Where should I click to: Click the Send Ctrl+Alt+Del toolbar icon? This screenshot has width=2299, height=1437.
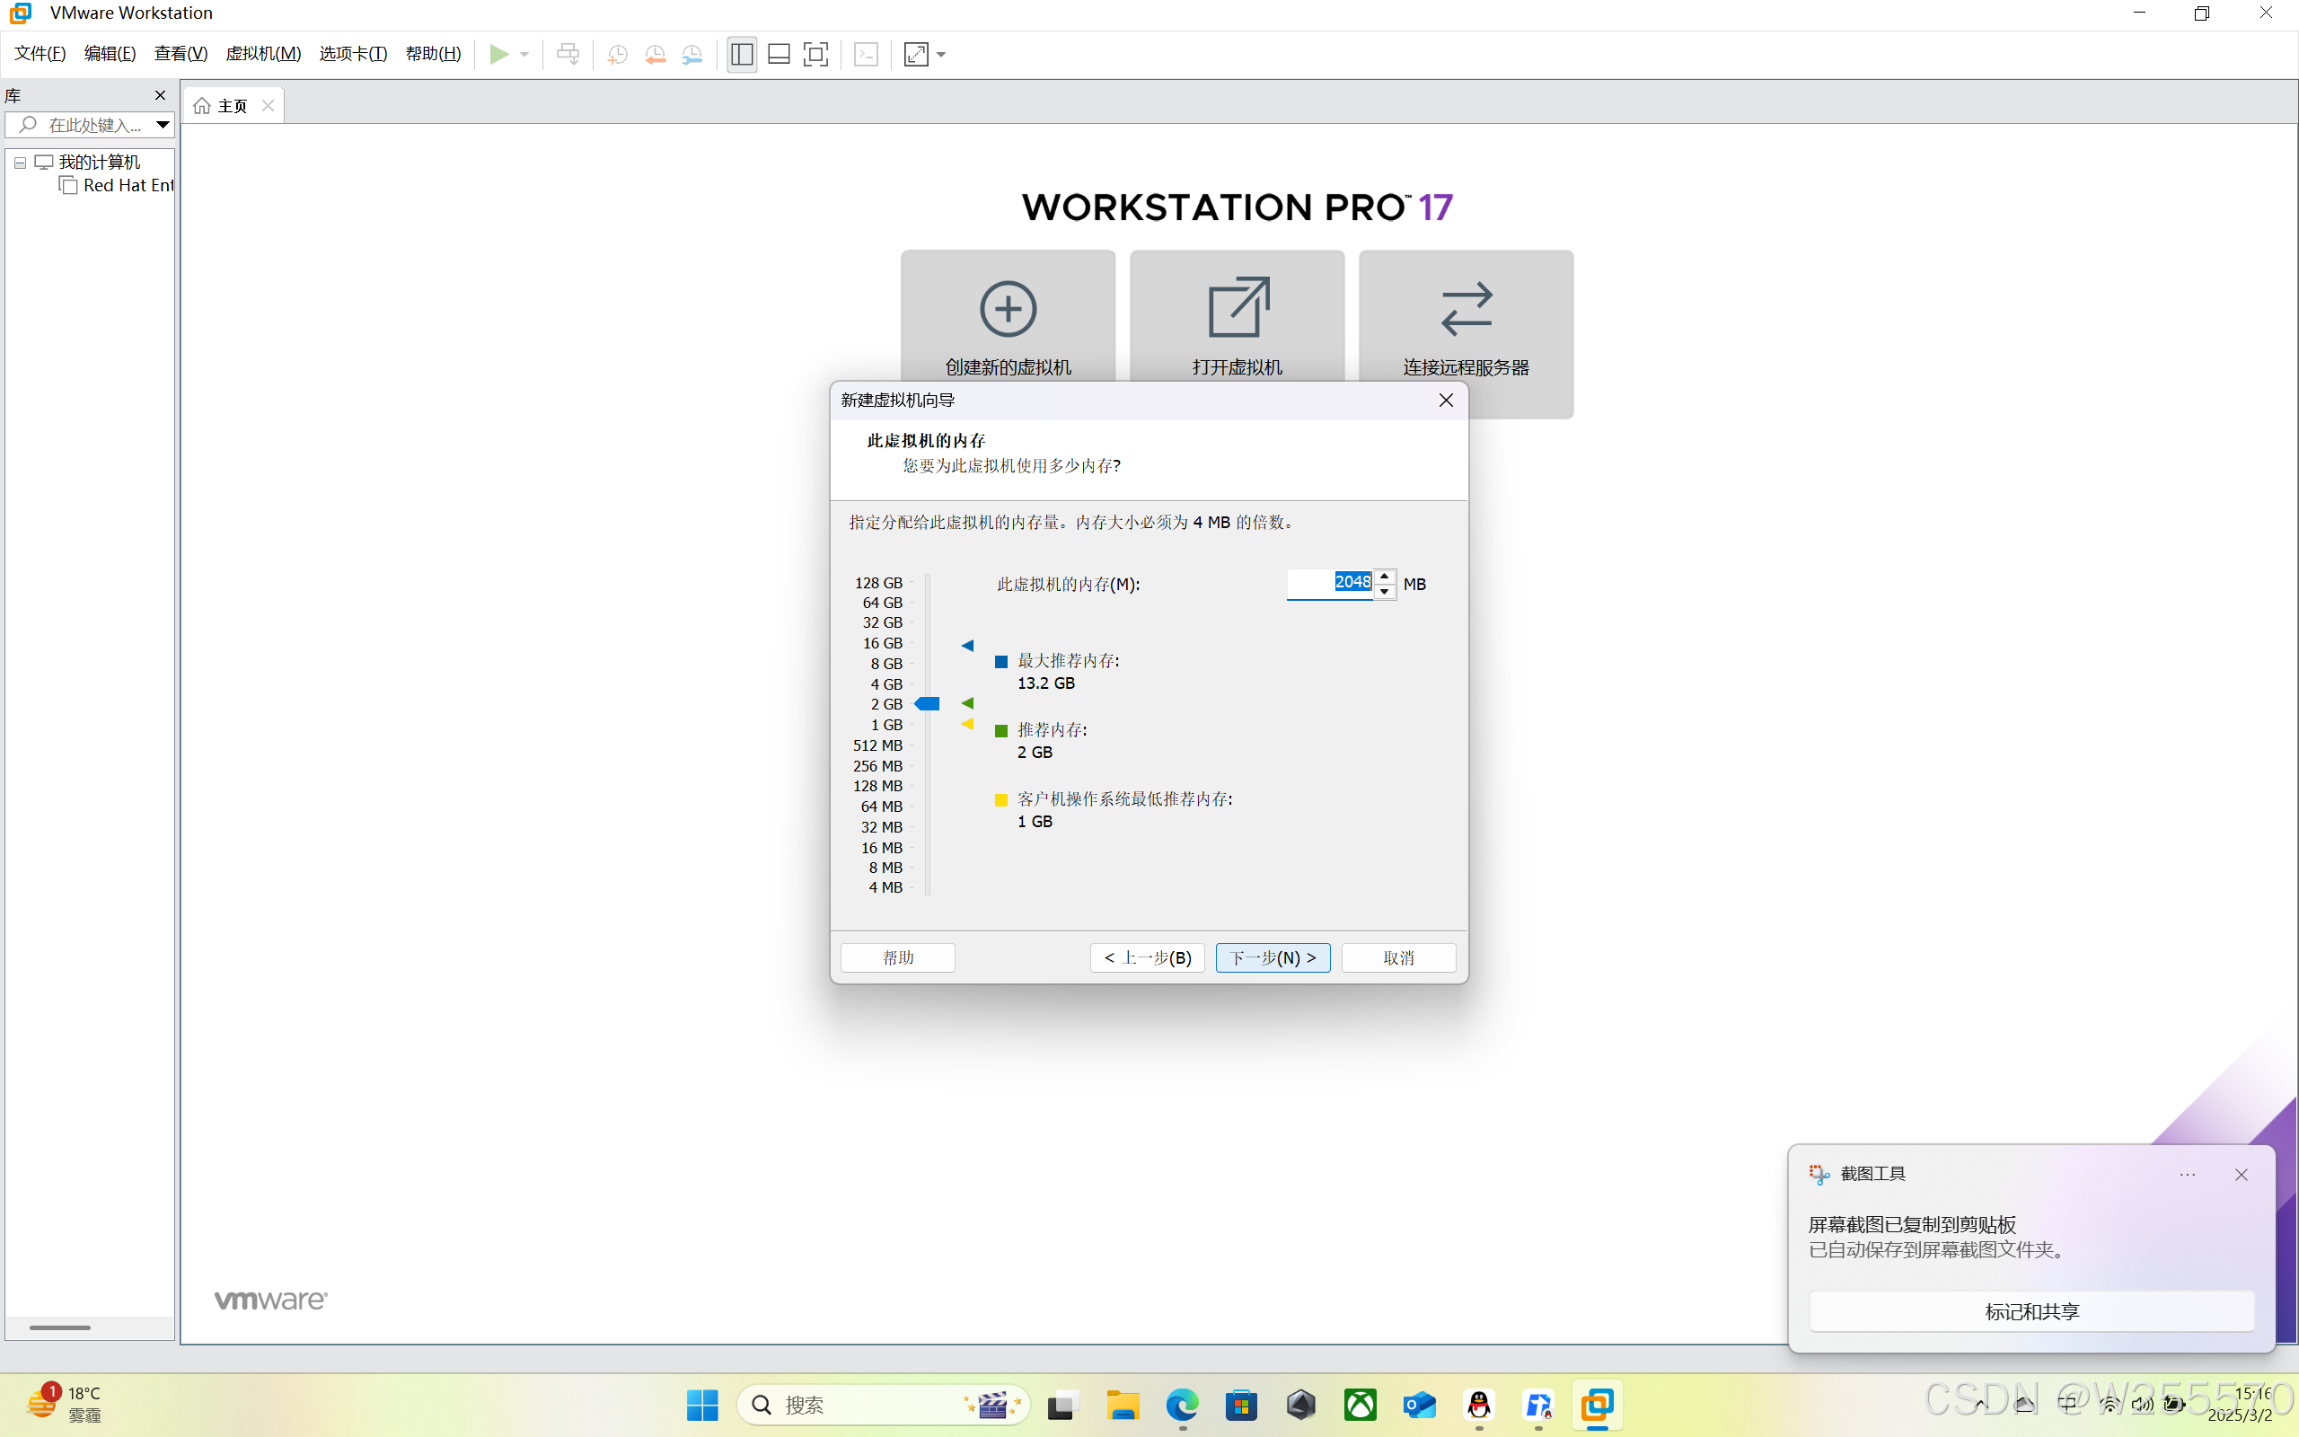coord(568,54)
